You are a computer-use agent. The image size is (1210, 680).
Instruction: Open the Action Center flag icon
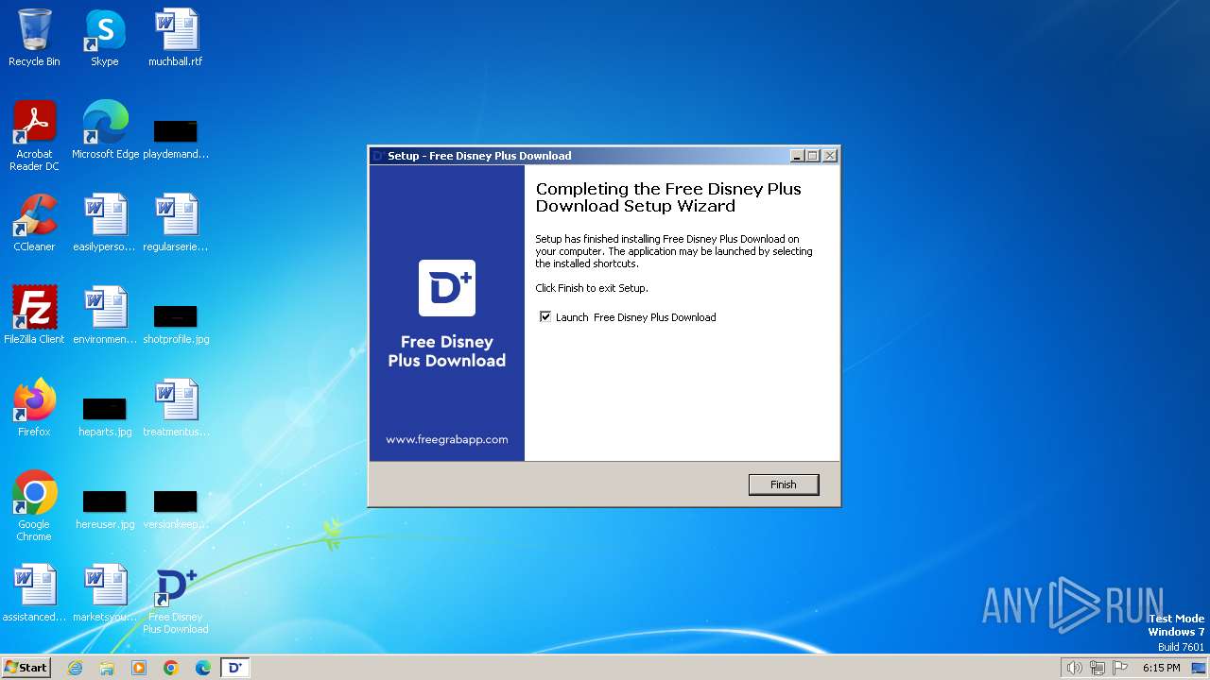tap(1120, 668)
